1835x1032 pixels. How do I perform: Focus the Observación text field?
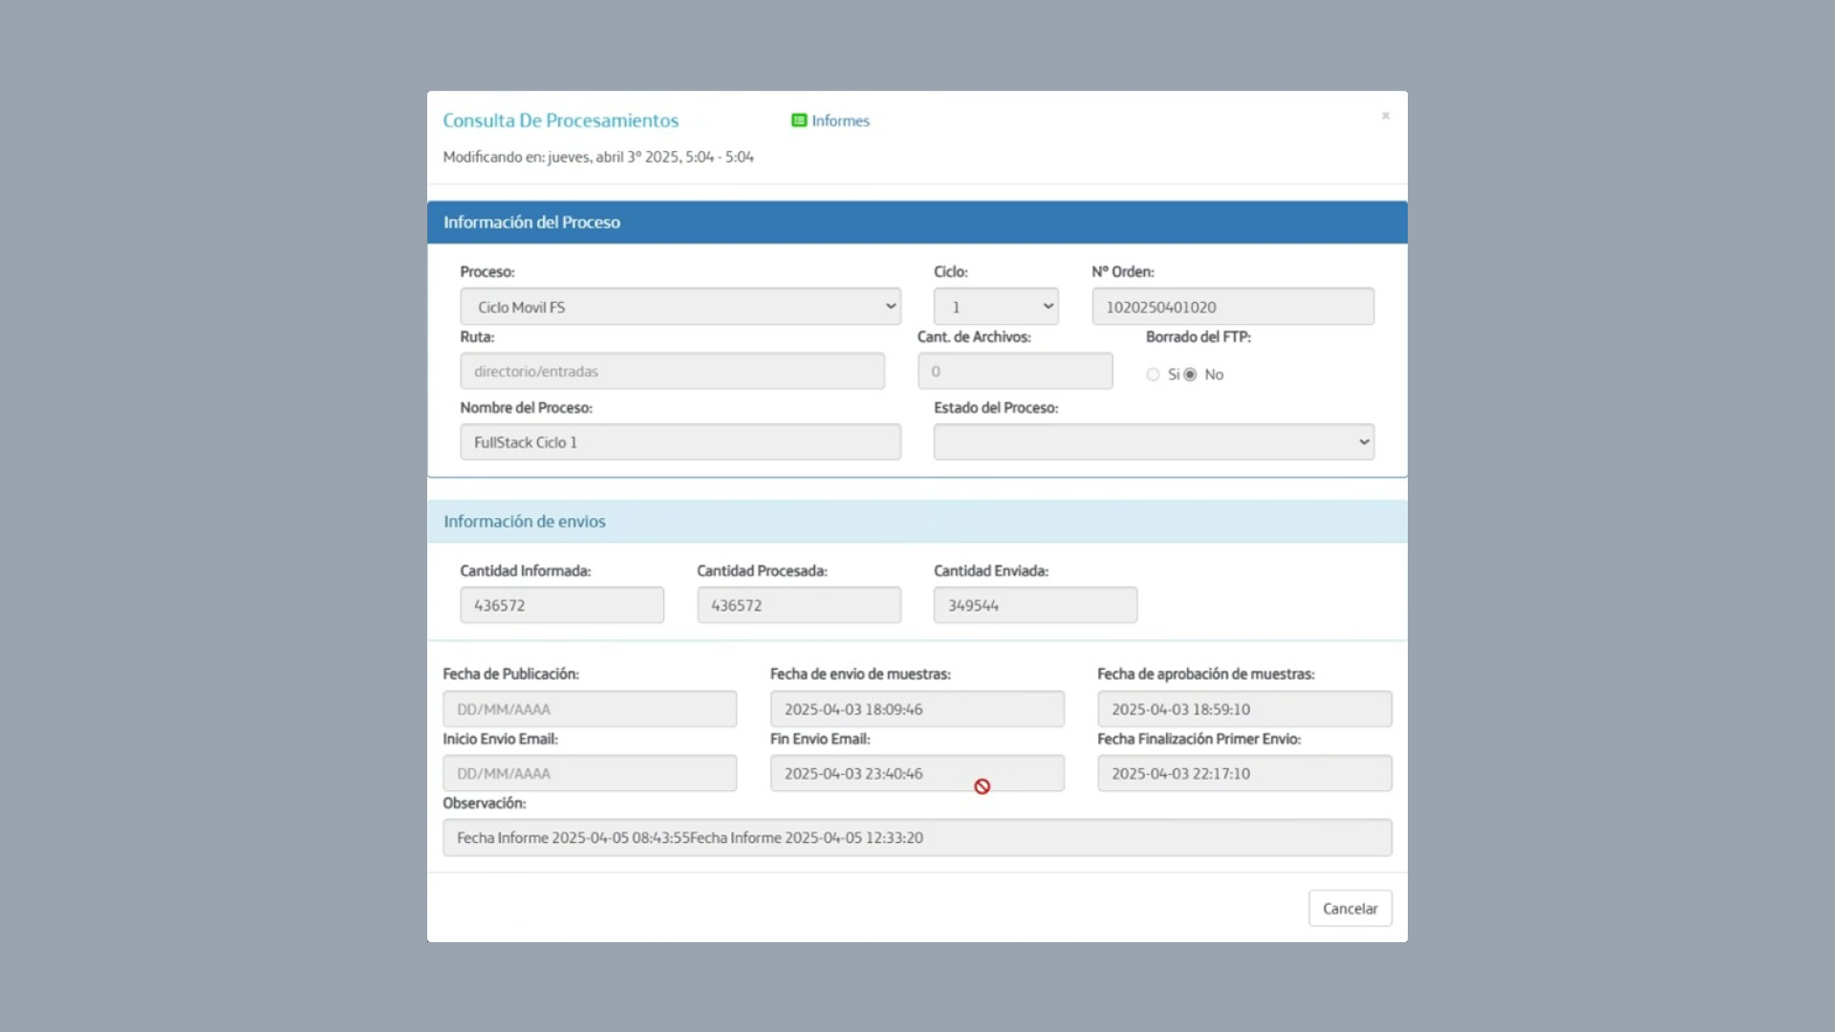pyautogui.click(x=916, y=838)
